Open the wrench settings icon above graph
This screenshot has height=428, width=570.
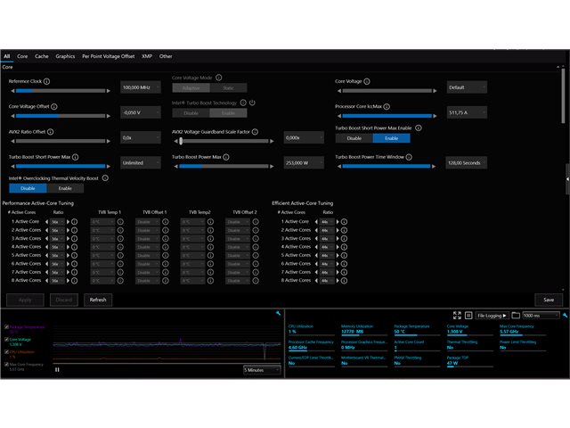tap(278, 313)
